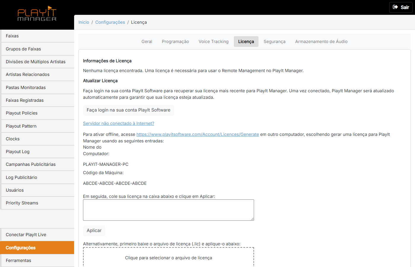Open the Armazenamento de Áudio tab
The height and width of the screenshot is (267, 415).
pos(321,42)
